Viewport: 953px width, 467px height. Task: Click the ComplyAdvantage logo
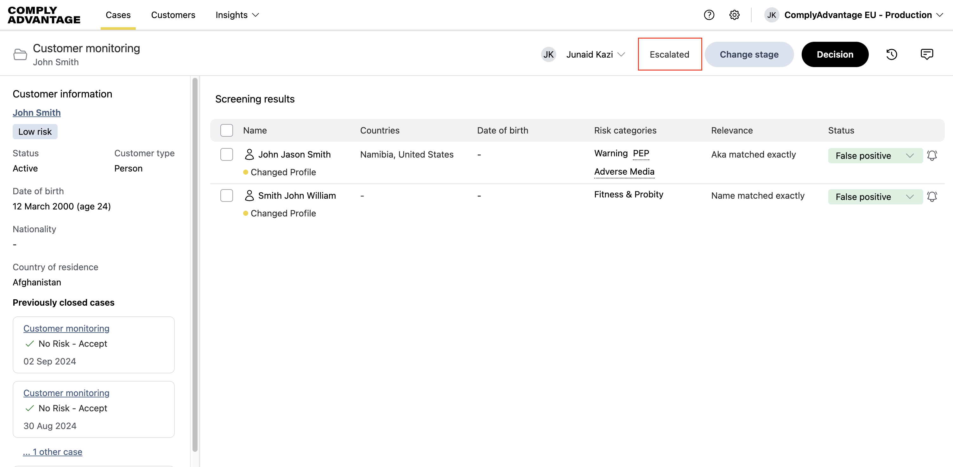coord(44,15)
